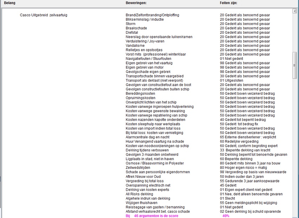Click 'All Risks dekking' claim
This screenshot has width=299, height=218.
pyautogui.click(x=139, y=194)
